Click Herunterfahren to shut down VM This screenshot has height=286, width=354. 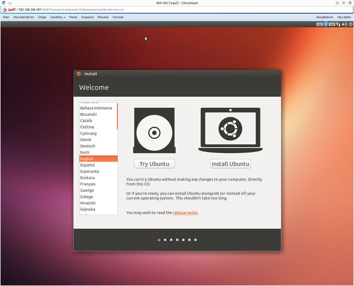pyautogui.click(x=23, y=17)
